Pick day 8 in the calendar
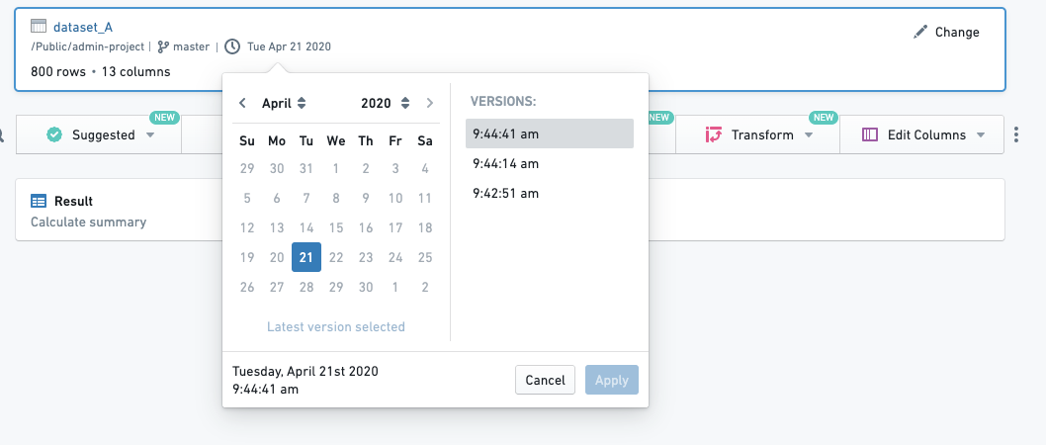 [x=336, y=198]
